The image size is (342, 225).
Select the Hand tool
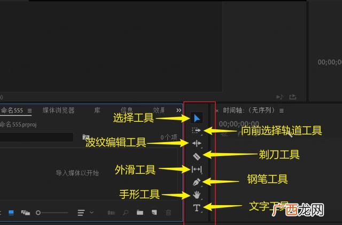(x=197, y=195)
